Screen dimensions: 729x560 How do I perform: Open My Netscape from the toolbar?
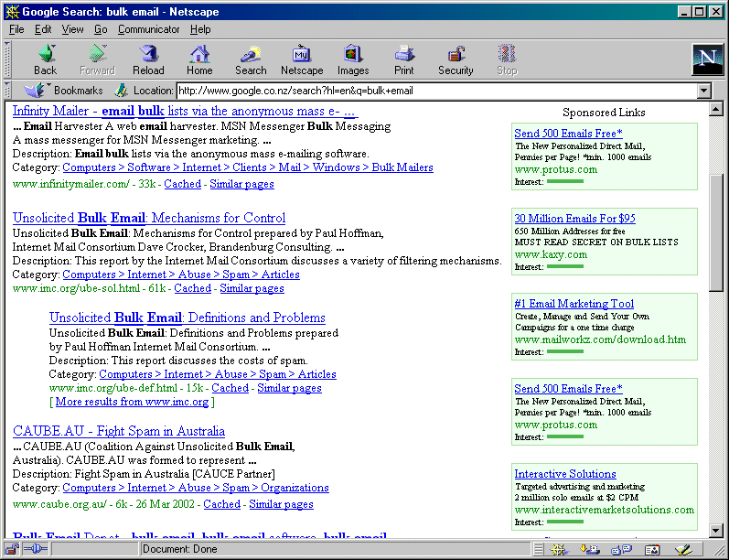301,59
